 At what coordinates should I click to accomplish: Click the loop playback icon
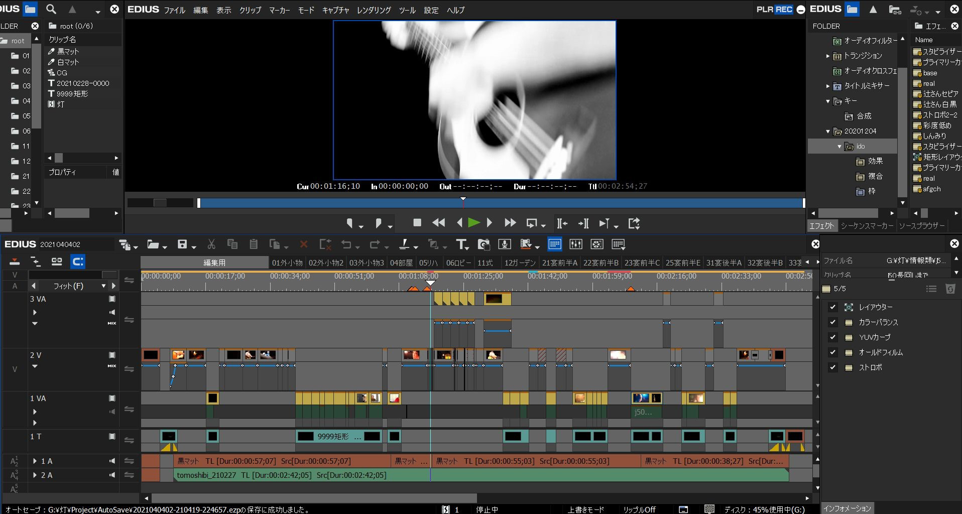click(532, 223)
